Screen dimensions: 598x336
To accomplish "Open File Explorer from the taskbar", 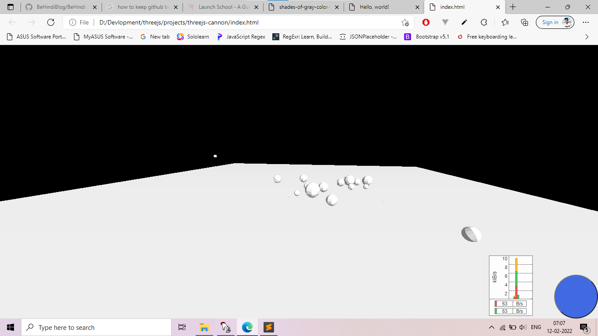I will click(x=204, y=327).
